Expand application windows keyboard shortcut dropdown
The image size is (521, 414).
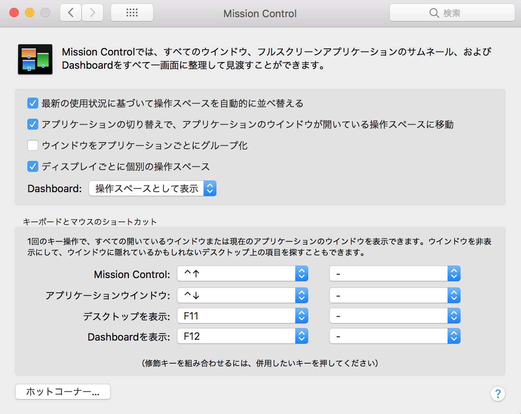pos(243,295)
